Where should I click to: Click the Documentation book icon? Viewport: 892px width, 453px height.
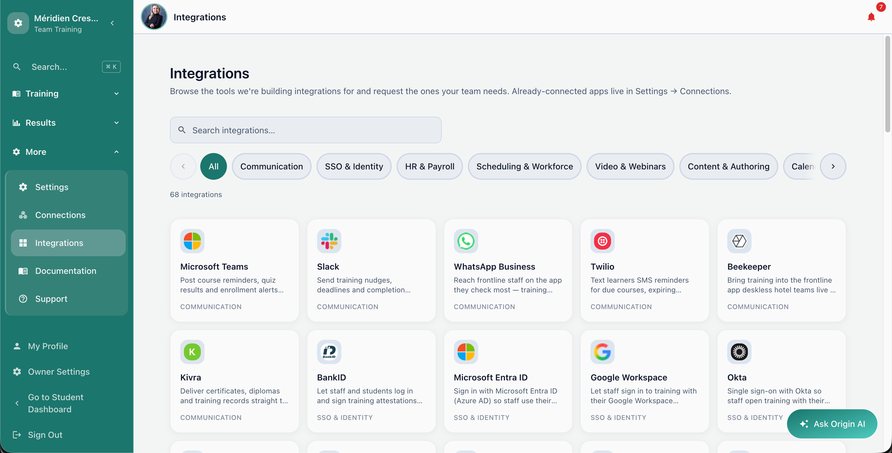coord(23,271)
